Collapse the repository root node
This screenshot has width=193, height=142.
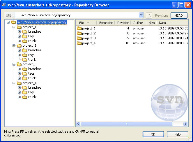pos(8,22)
